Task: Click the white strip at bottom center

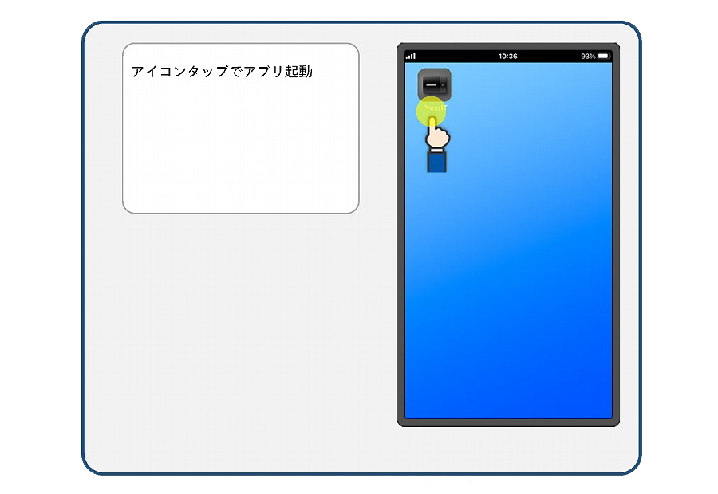Action: pyautogui.click(x=303, y=484)
